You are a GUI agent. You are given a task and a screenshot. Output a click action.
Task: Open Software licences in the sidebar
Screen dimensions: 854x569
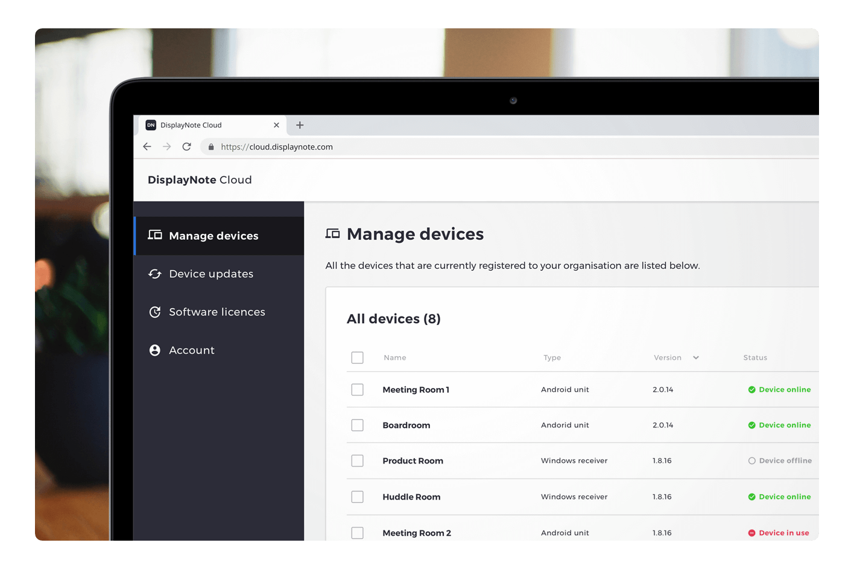click(x=219, y=312)
